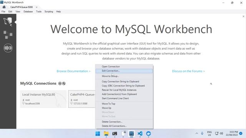
Task: Open the Edit menu
Action: (x=10, y=11)
